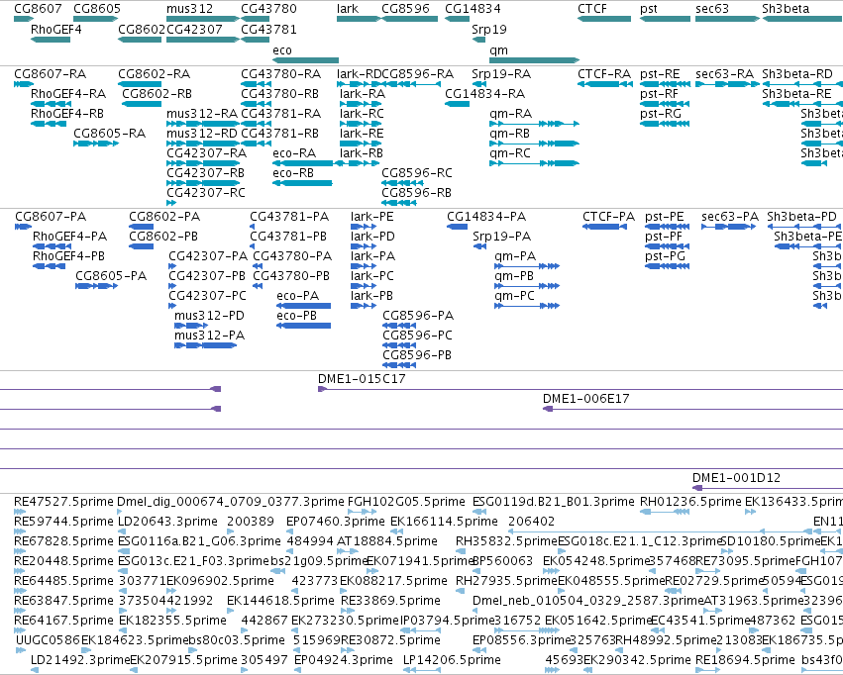
Task: Select BAC clone label DME1-006E17
Action: coord(586,399)
